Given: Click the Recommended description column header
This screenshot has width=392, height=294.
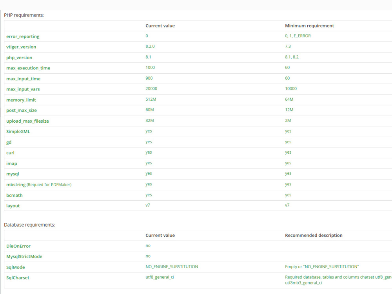Looking at the screenshot, I should (314, 236).
